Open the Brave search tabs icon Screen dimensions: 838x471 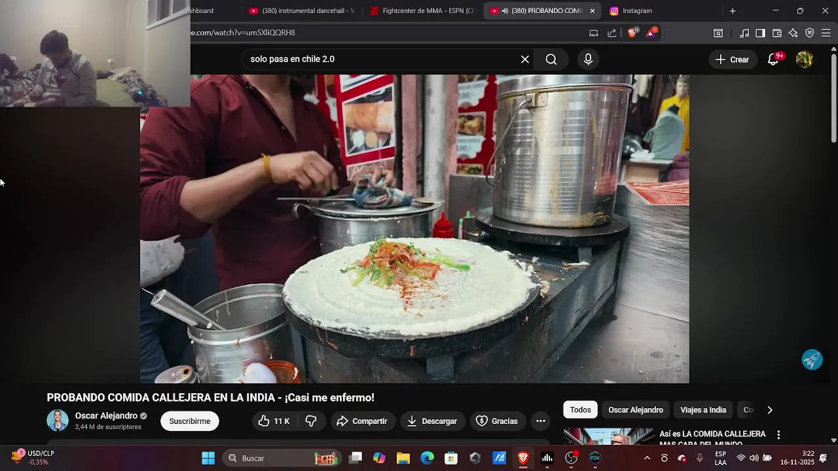[718, 33]
